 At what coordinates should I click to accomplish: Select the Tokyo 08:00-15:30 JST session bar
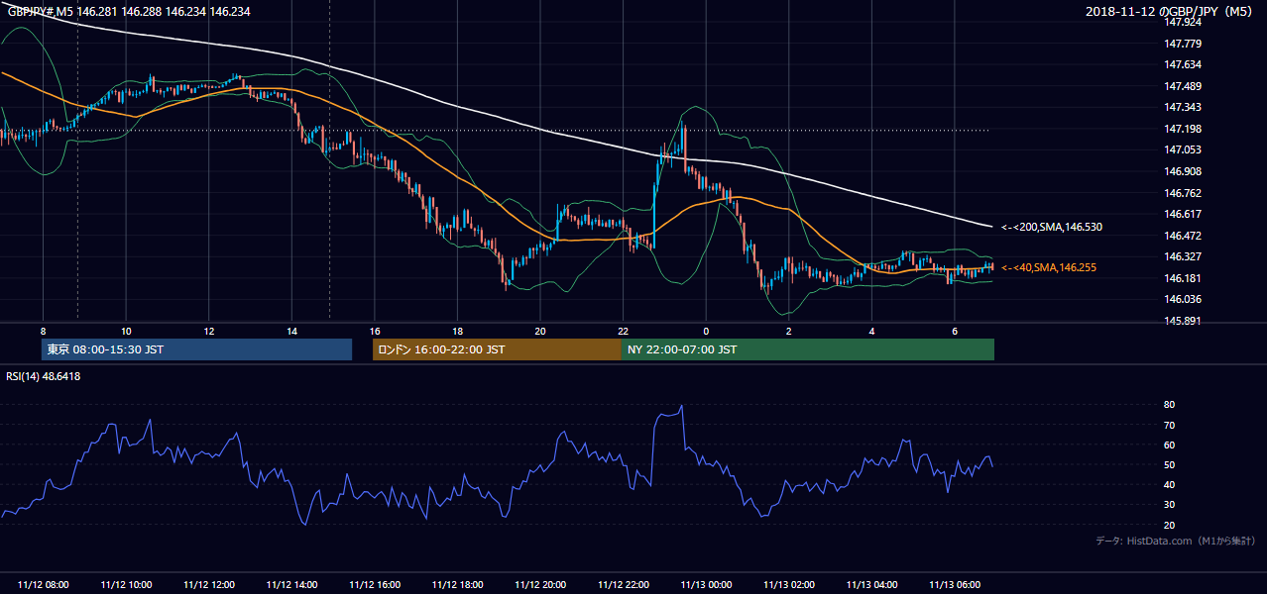click(197, 349)
